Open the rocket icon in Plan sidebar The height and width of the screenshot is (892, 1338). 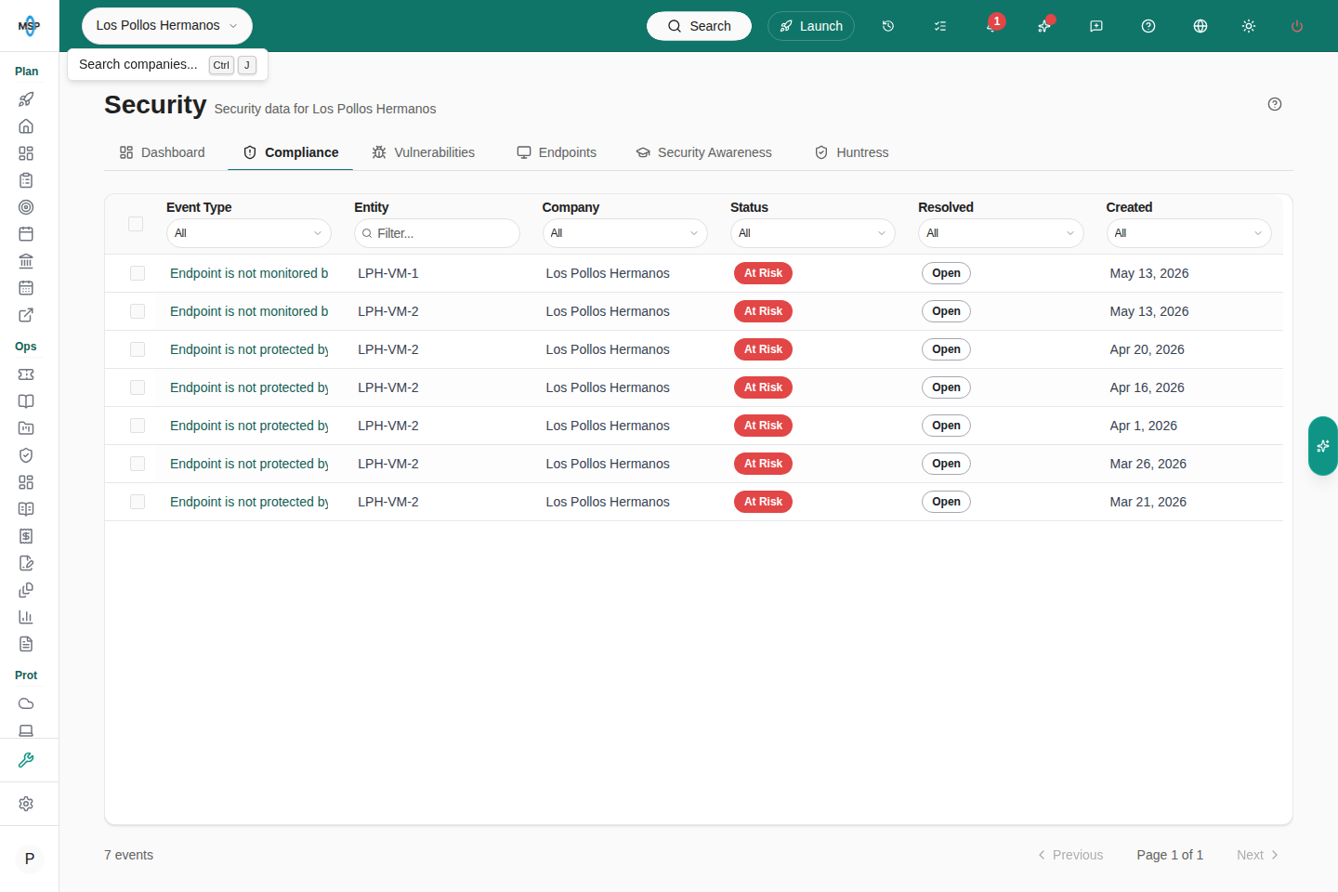[26, 99]
